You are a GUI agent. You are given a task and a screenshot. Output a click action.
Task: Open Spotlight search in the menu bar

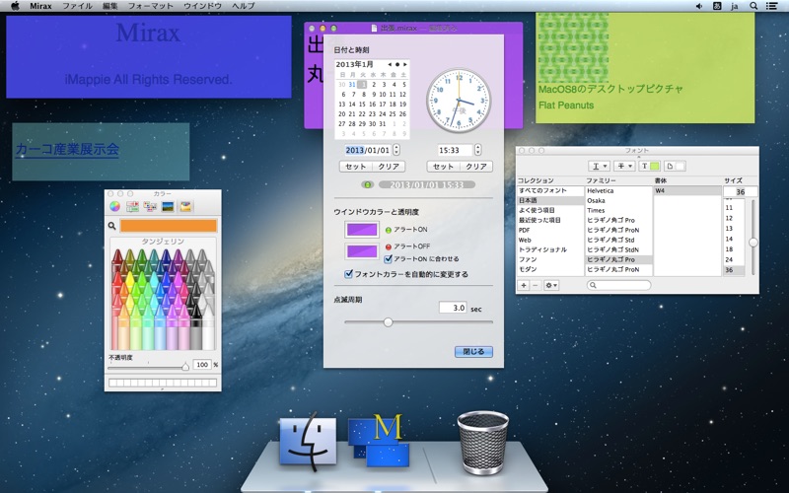point(753,6)
